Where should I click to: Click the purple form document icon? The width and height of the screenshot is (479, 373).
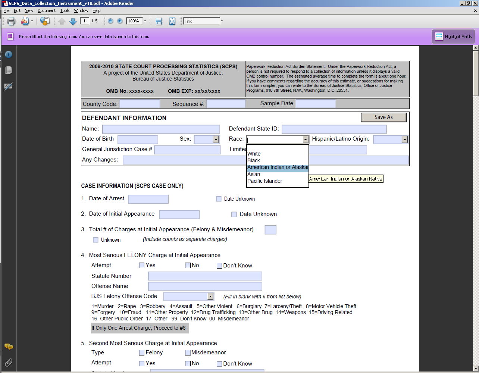point(10,37)
